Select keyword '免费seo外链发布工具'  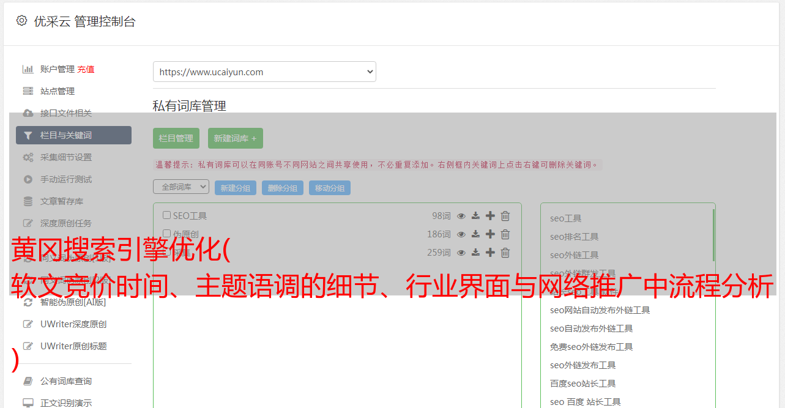point(592,347)
